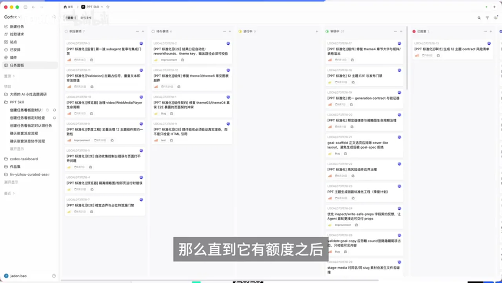This screenshot has width=502, height=283.
Task: Click the home breadcrumb 首页
Action: (x=68, y=7)
